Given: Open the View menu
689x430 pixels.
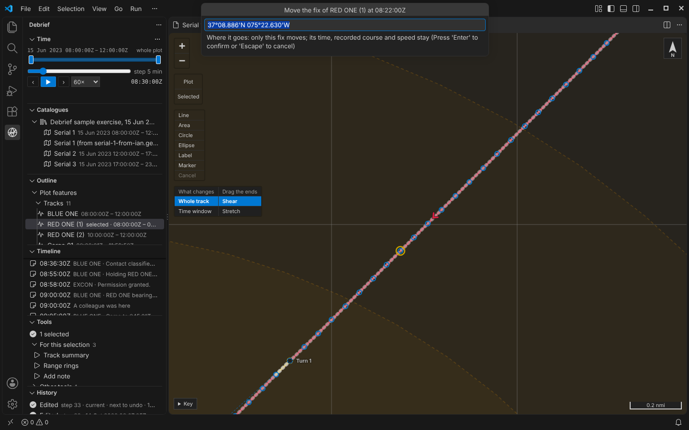Looking at the screenshot, I should [x=100, y=9].
